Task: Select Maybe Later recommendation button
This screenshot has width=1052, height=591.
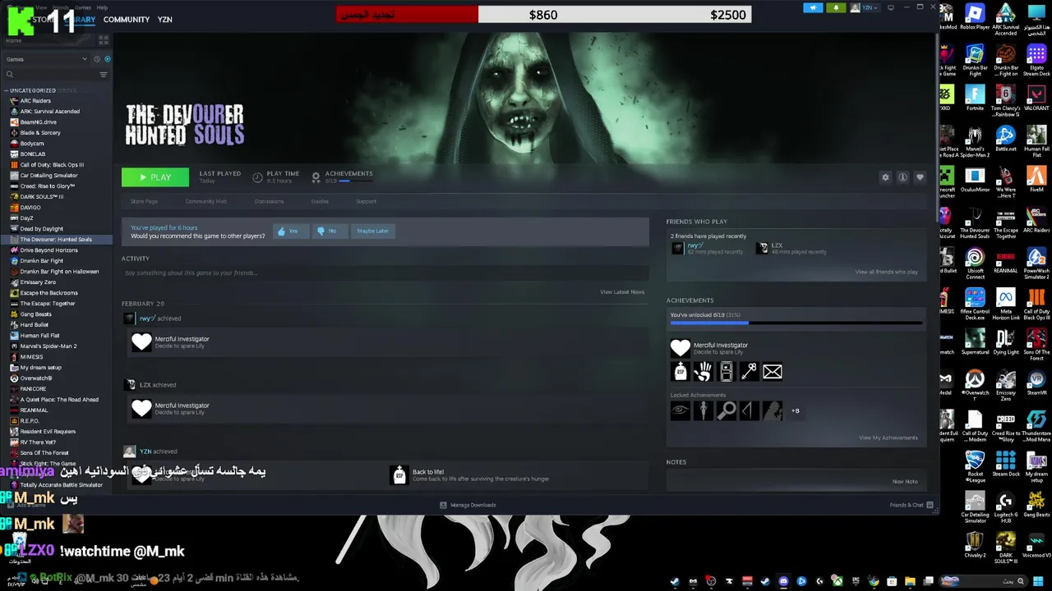Action: tap(372, 231)
